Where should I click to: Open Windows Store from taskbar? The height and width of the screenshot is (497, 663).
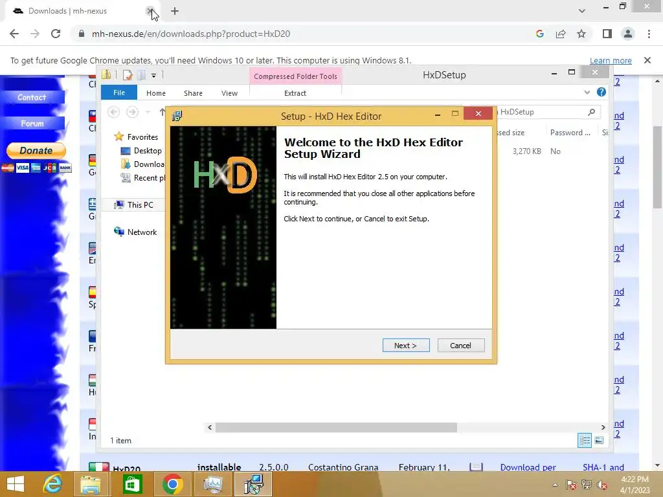coord(132,484)
